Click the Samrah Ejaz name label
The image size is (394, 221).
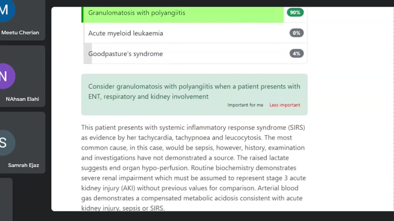[23, 165]
